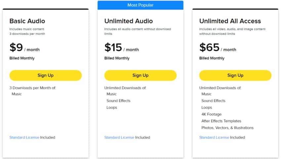Click the Unlimited All Access heading
The height and width of the screenshot is (159, 281).
pos(230,21)
